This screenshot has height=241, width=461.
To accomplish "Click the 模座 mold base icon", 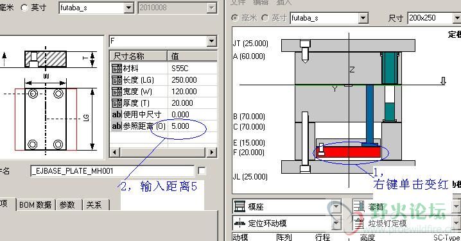I will [239, 206].
